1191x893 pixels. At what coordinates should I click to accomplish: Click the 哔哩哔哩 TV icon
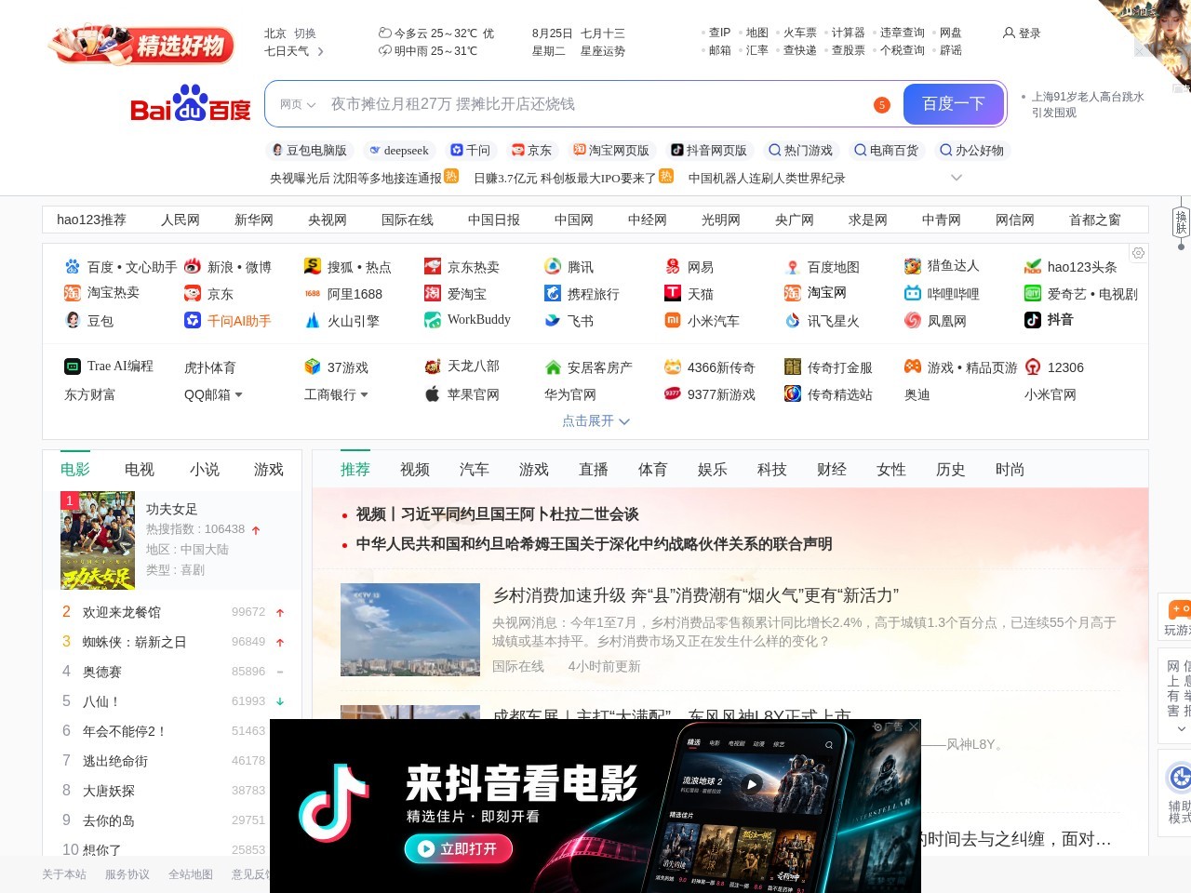(913, 293)
